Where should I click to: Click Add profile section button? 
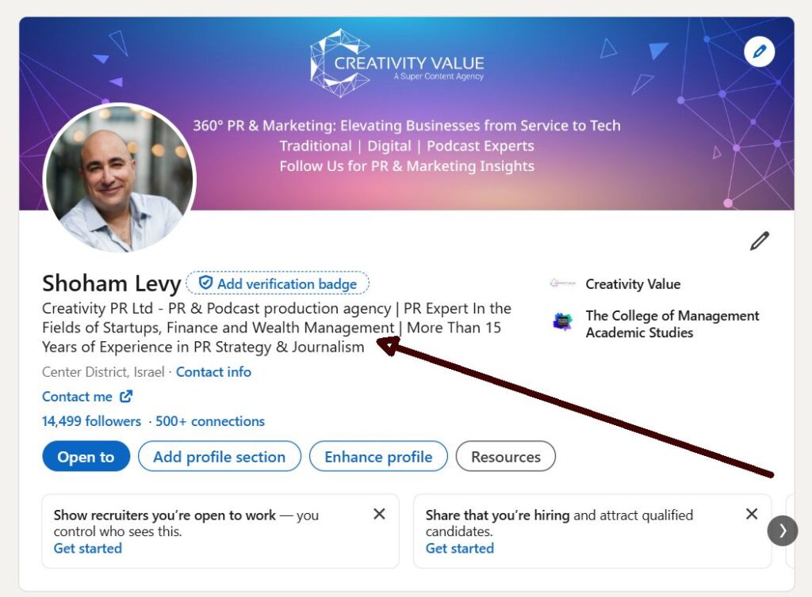pyautogui.click(x=220, y=456)
